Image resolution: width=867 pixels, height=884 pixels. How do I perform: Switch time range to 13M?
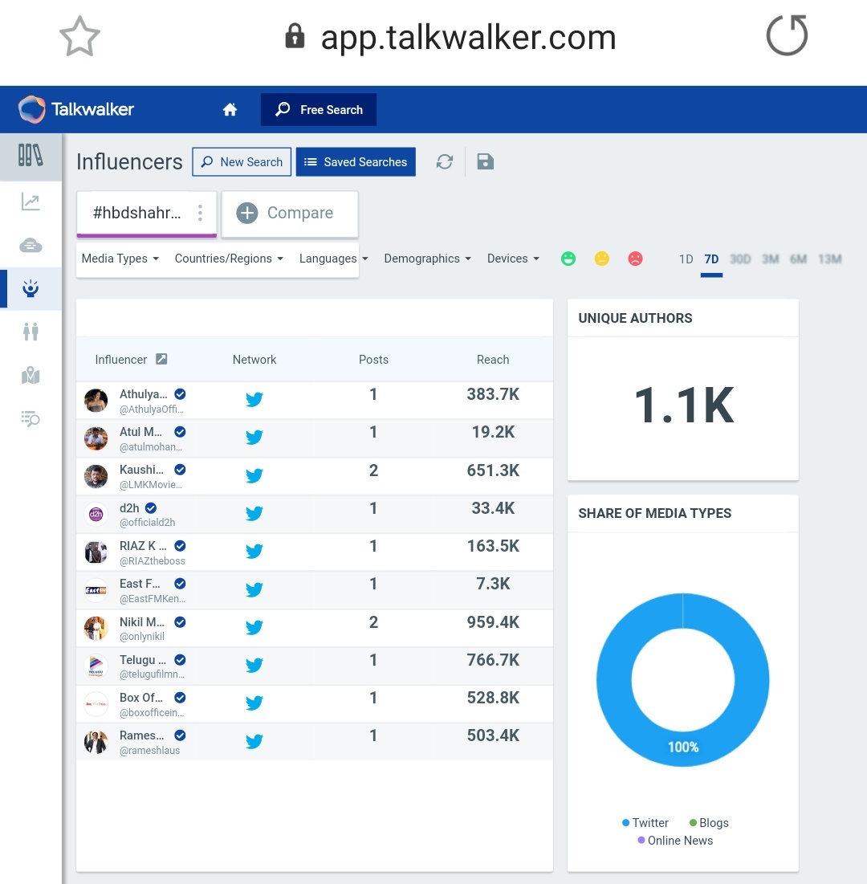click(x=830, y=259)
